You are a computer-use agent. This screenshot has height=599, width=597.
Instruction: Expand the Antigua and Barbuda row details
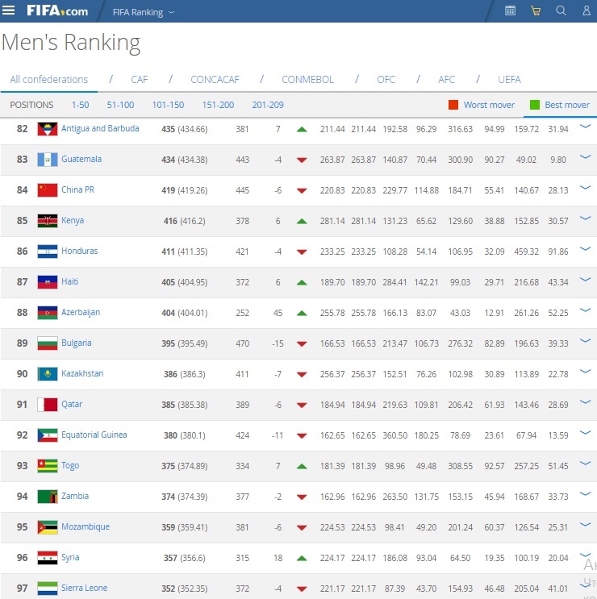586,127
